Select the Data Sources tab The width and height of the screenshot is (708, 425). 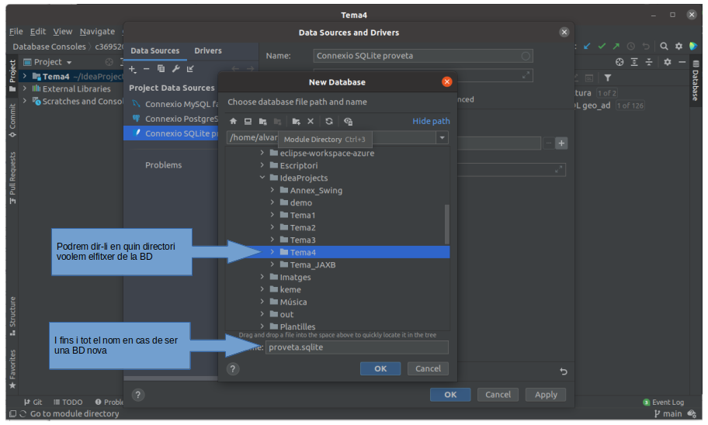[155, 50]
